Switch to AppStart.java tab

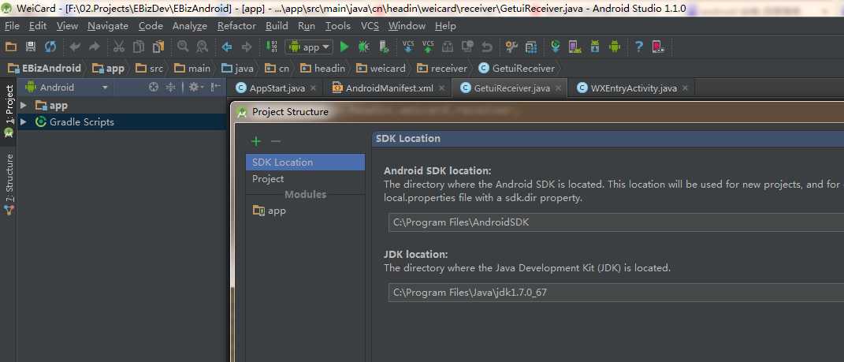pos(277,88)
